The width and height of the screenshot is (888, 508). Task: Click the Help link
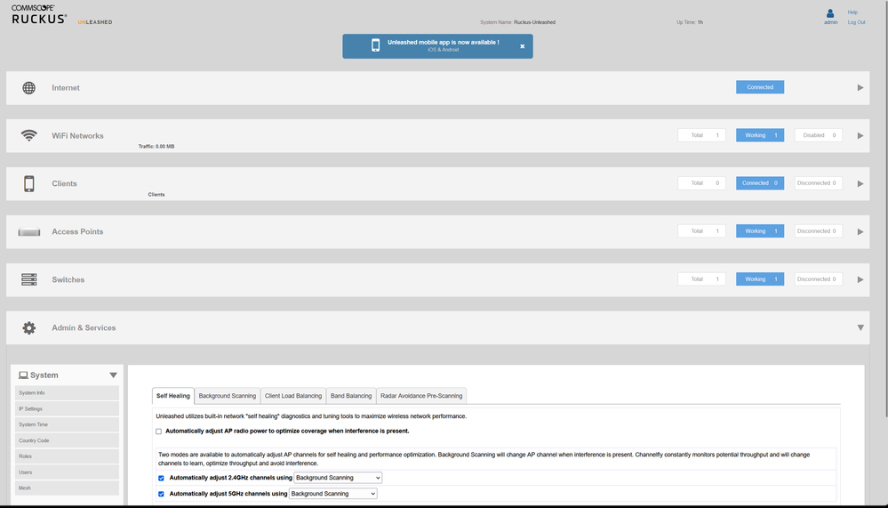tap(852, 12)
